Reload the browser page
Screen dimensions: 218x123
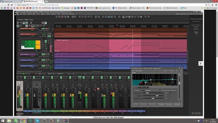point(9,5)
